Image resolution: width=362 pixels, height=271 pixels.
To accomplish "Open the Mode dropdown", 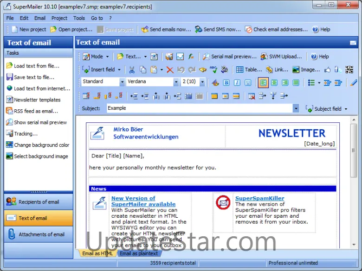I will [x=96, y=57].
